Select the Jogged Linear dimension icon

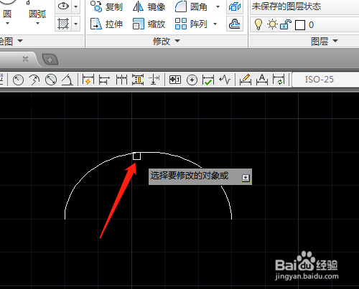coord(225,80)
